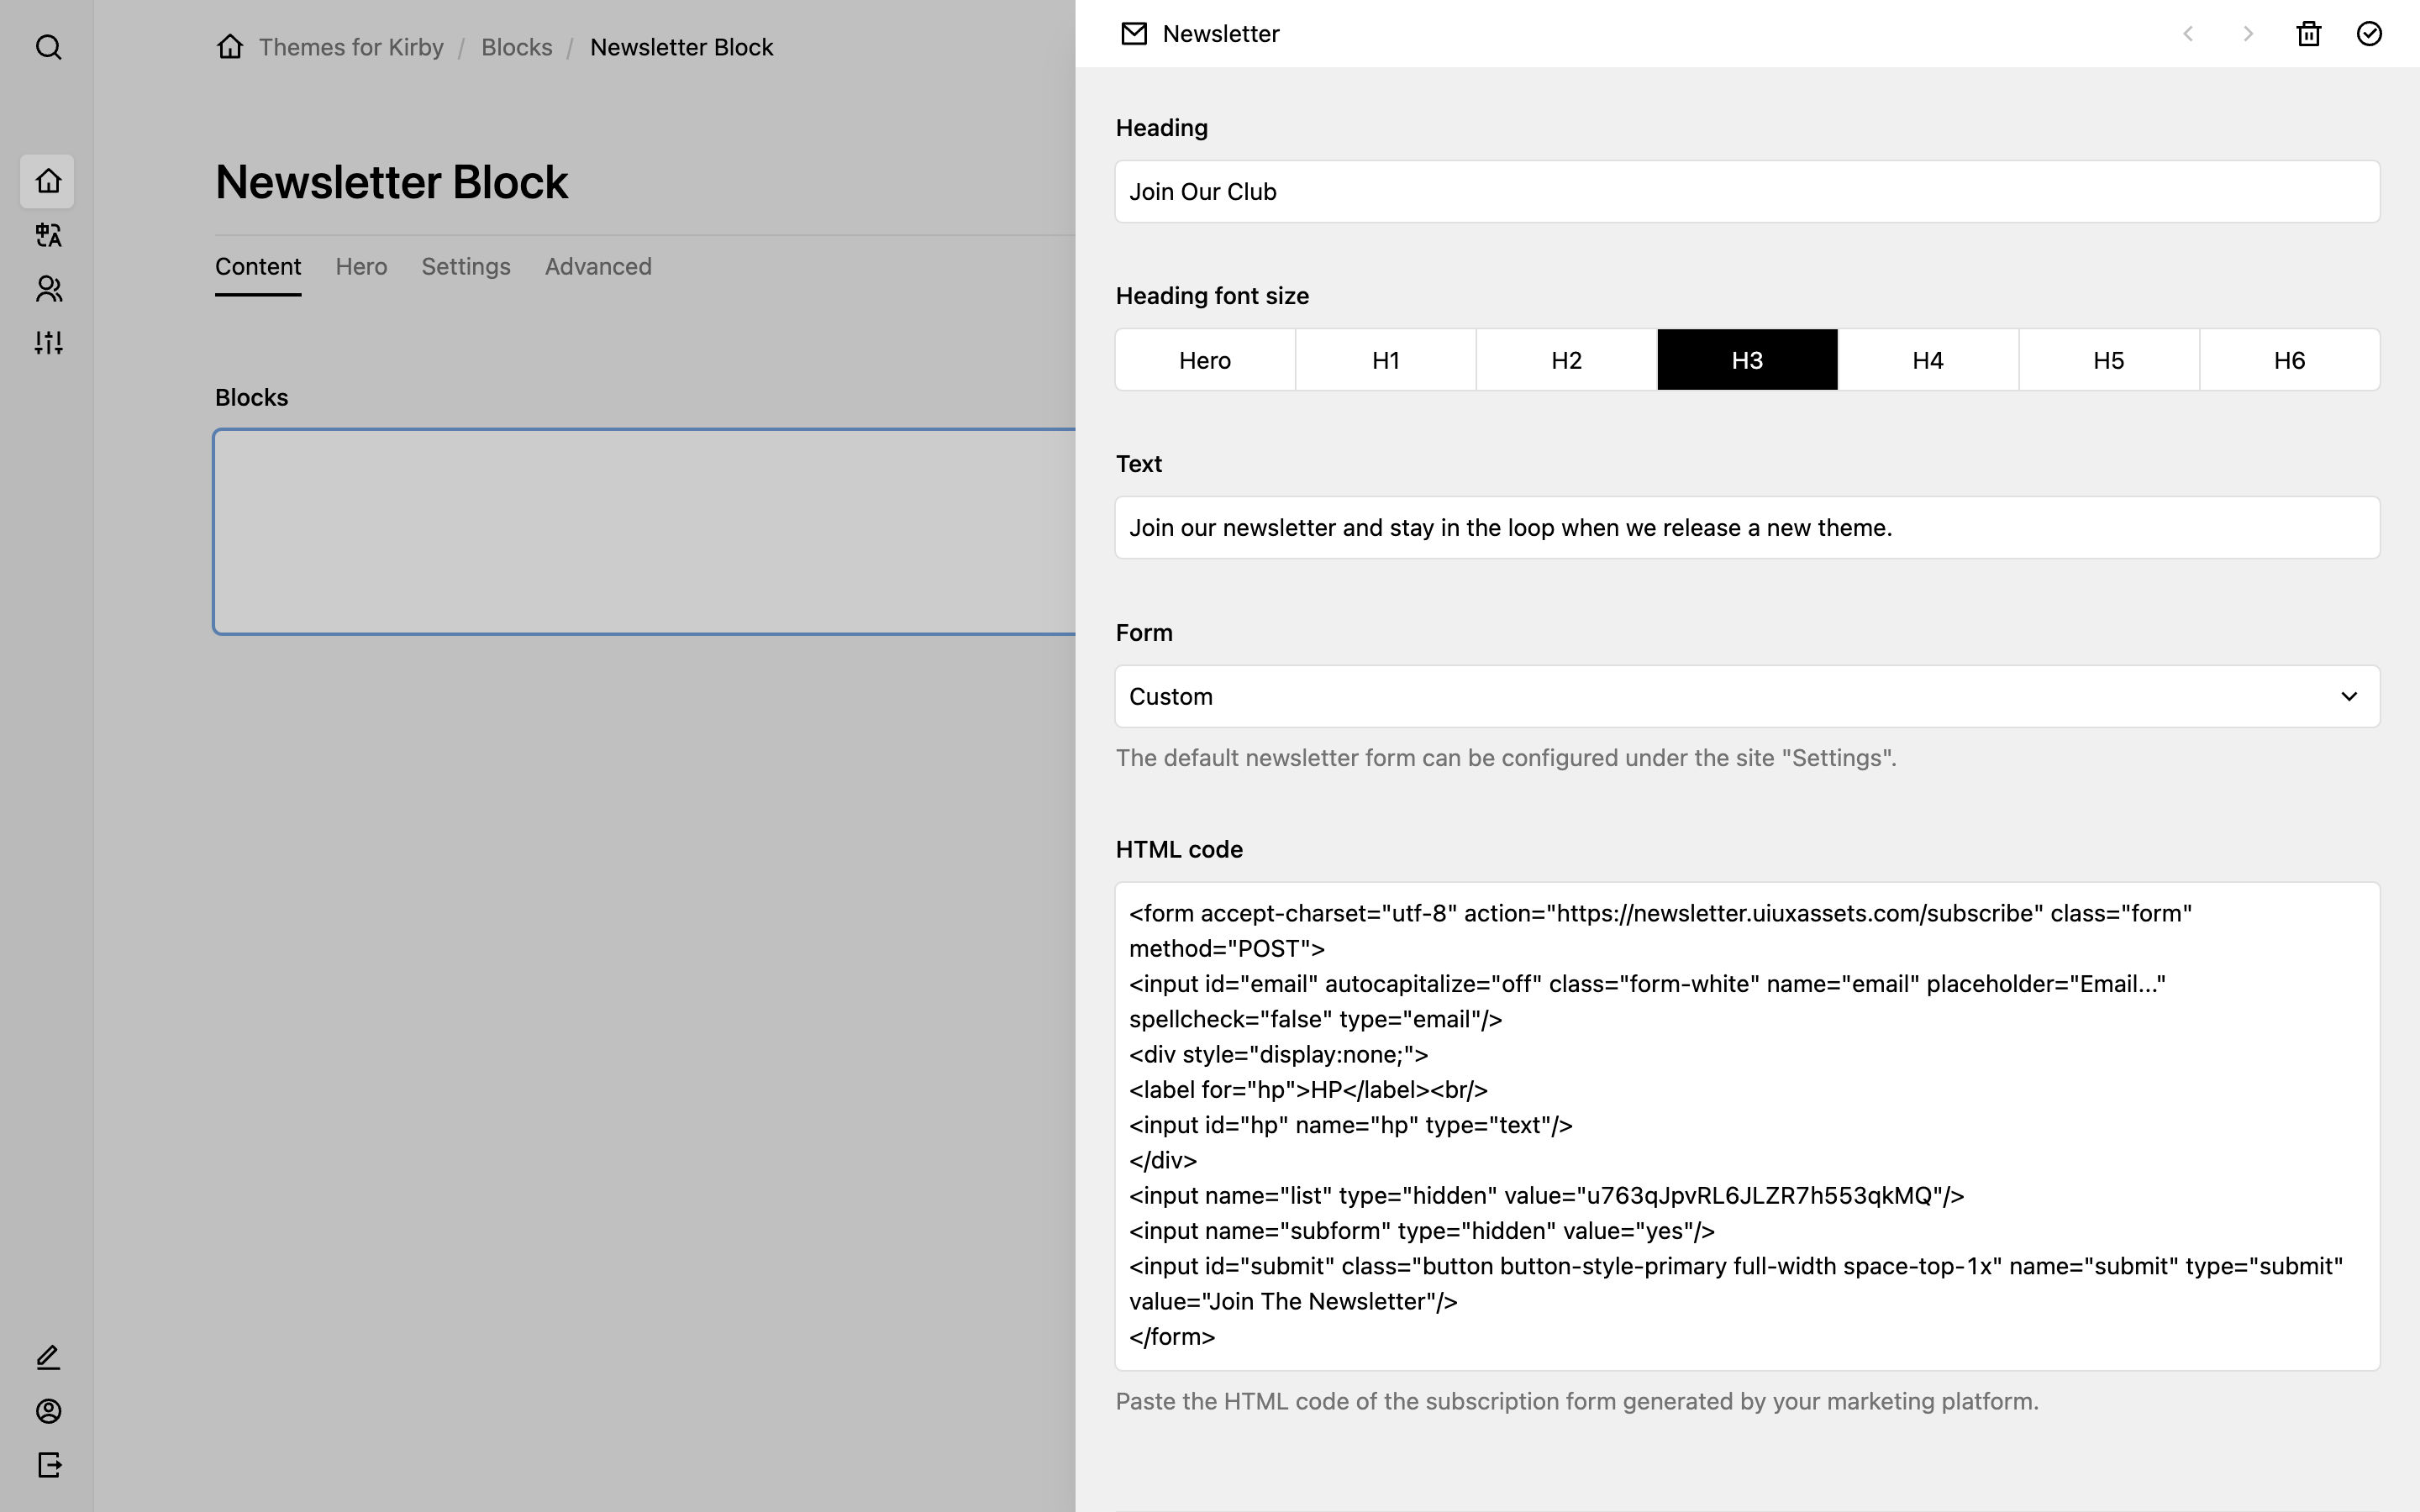Select H5 heading font size
2420x1512 pixels.
tap(2109, 360)
